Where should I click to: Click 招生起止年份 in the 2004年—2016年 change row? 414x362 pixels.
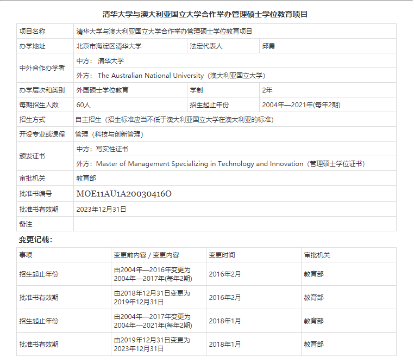(39, 274)
